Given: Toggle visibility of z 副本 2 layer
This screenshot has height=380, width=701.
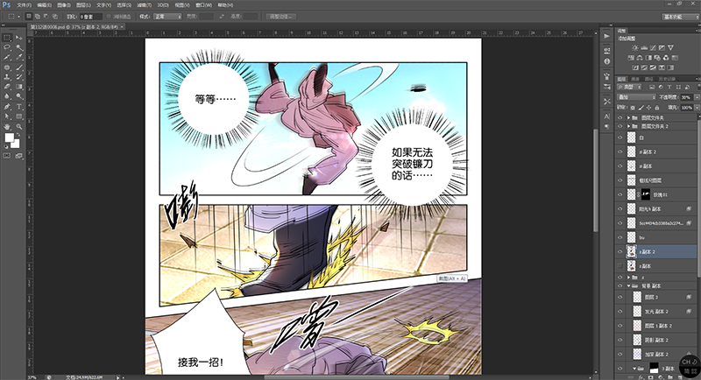Looking at the screenshot, I should 620,252.
